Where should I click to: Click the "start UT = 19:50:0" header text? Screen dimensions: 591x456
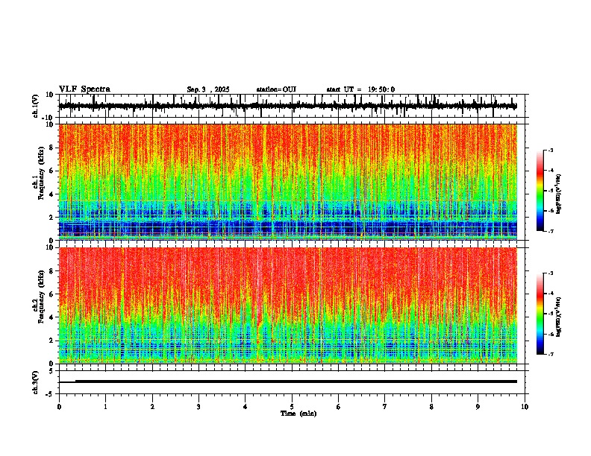[x=360, y=89]
